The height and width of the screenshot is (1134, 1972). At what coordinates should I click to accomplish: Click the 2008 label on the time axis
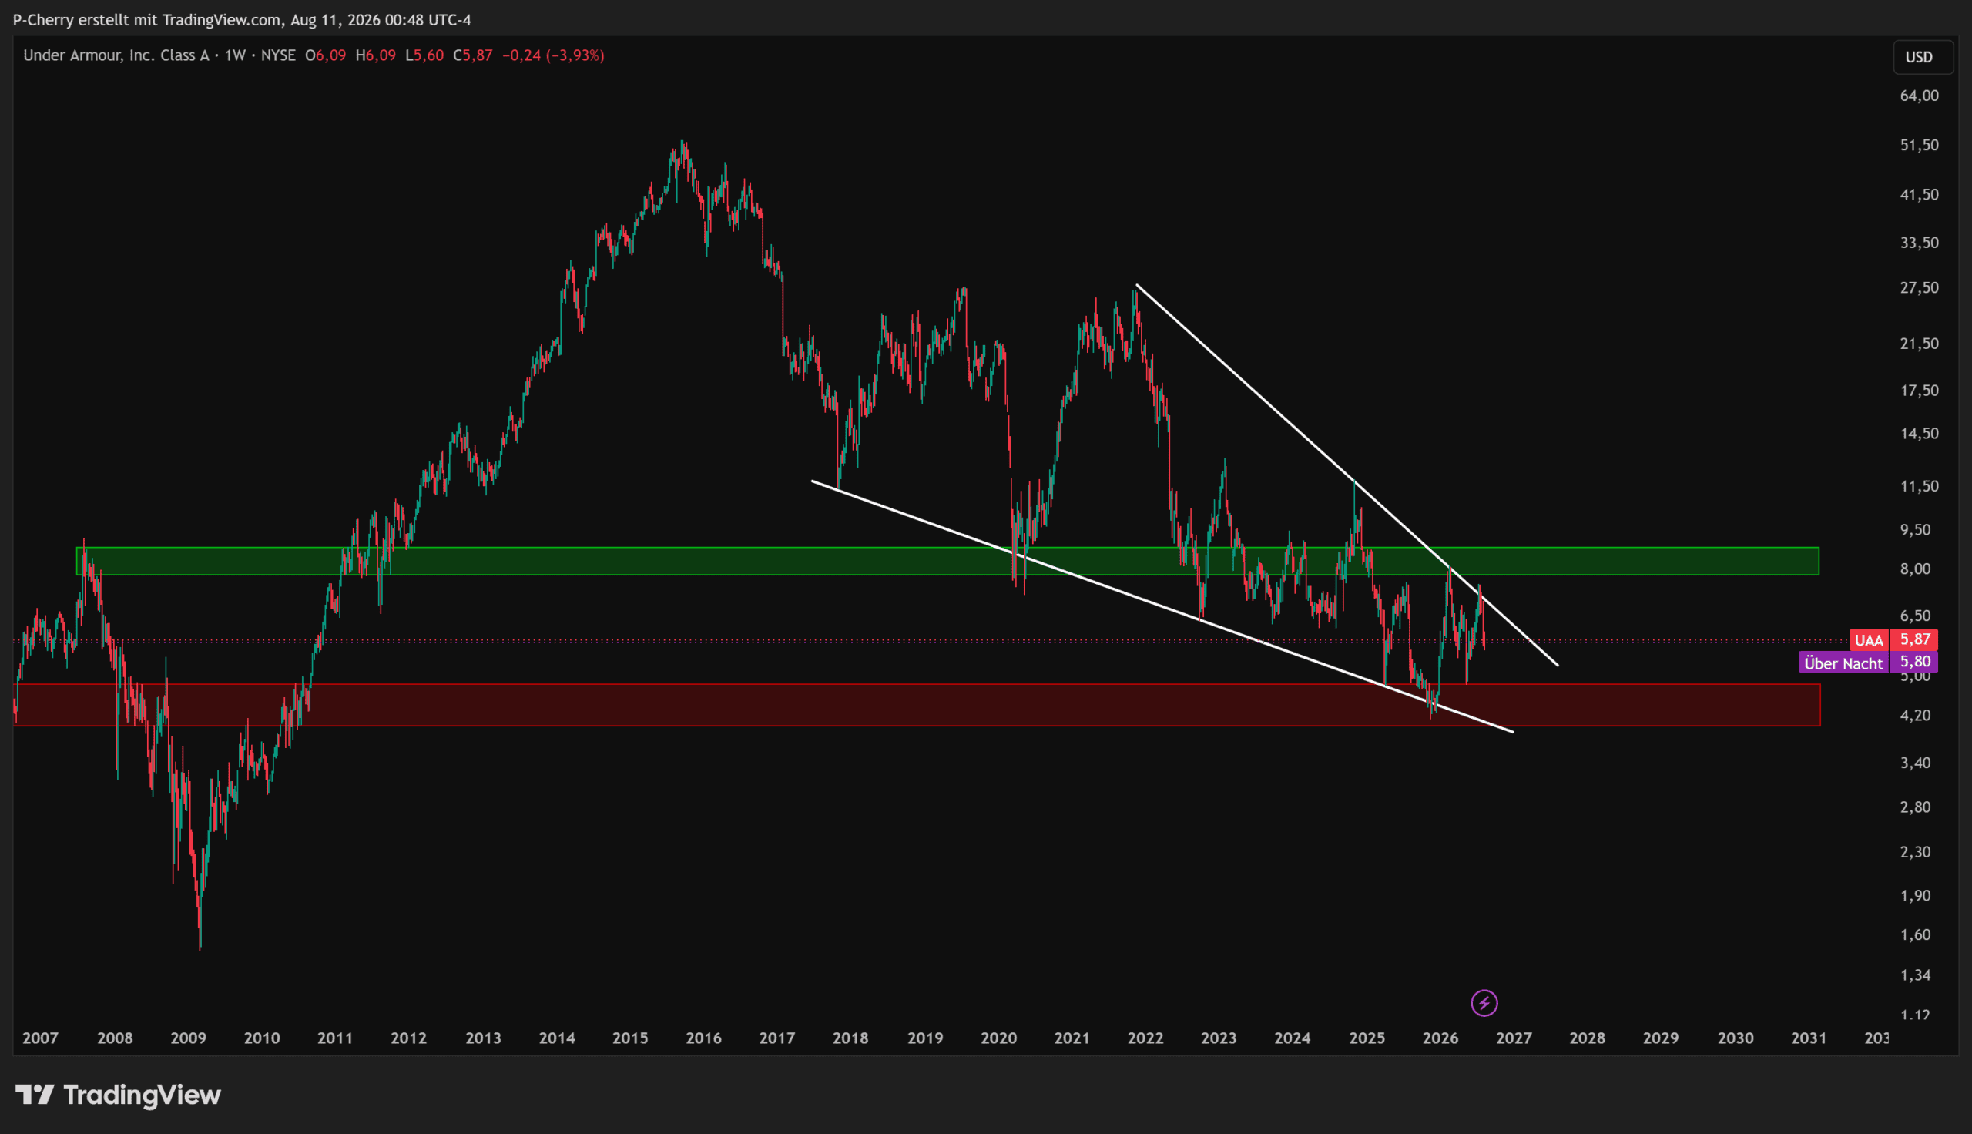(115, 1038)
